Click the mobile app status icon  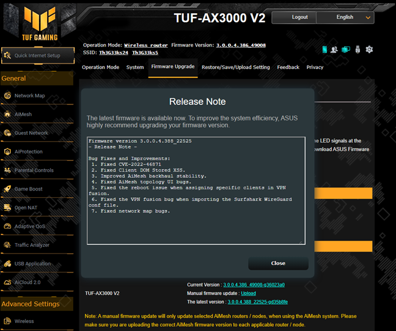pos(324,49)
